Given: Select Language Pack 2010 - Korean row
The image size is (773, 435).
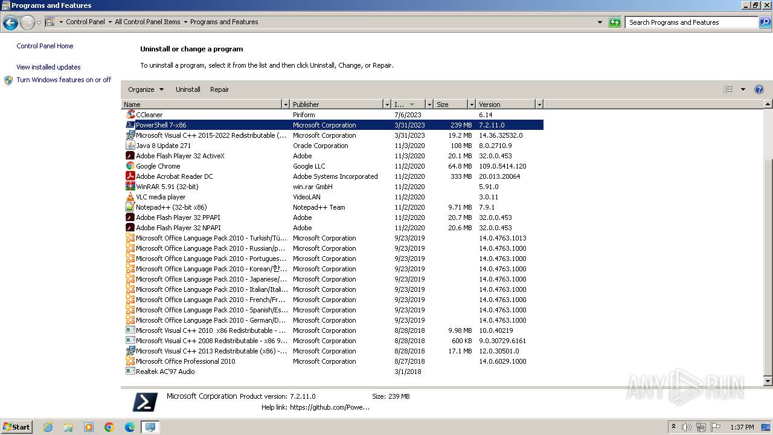Looking at the screenshot, I should 332,269.
